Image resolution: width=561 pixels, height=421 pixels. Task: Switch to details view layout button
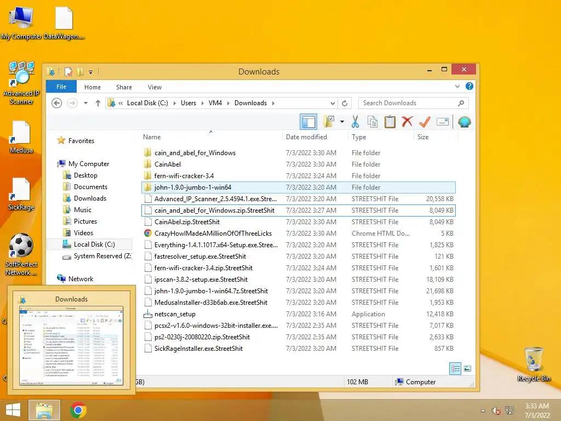point(455,368)
